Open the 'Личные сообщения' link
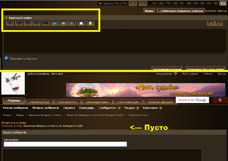Screen dimensions: 228x161 pos(46,108)
